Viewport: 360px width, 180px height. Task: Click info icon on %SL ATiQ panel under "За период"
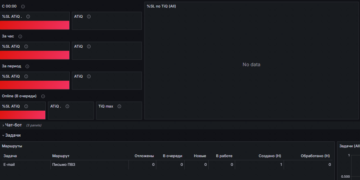tap(26, 76)
